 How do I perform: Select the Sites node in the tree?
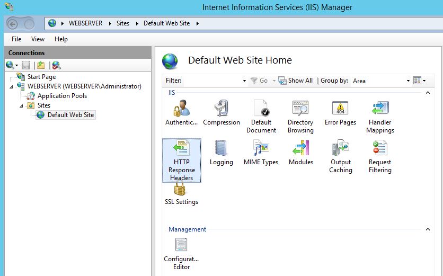pyautogui.click(x=44, y=105)
